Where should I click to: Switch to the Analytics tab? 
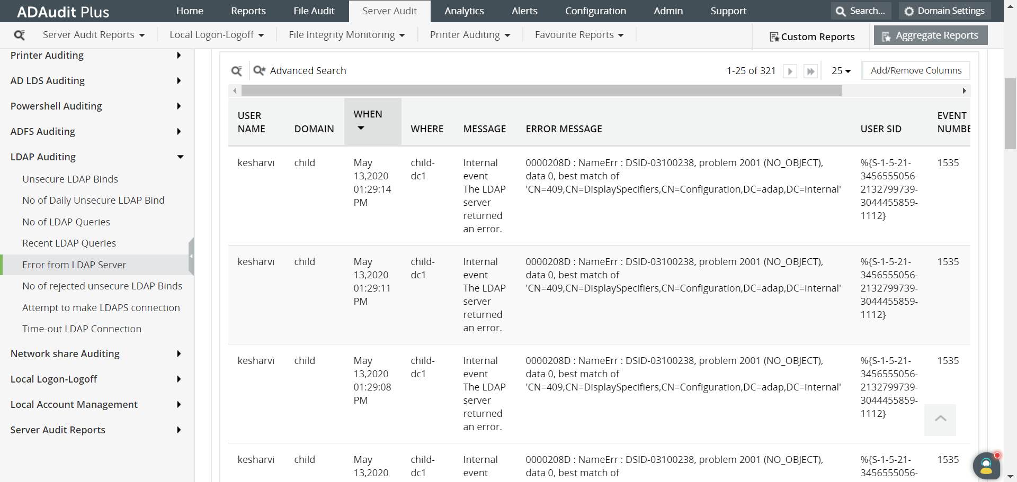(464, 11)
